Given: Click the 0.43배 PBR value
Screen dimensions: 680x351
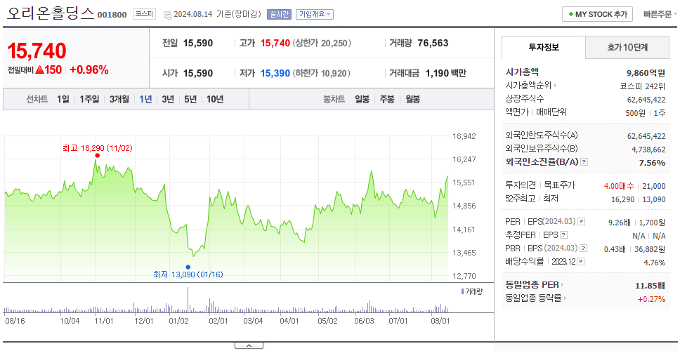Looking at the screenshot, I should coord(615,249).
